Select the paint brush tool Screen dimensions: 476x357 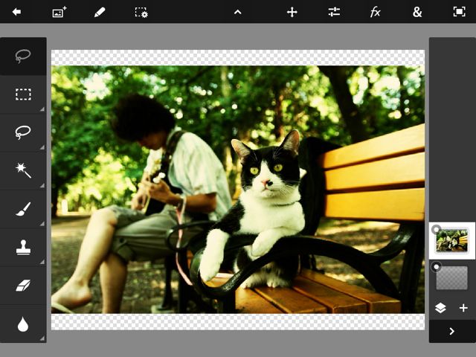tap(23, 209)
